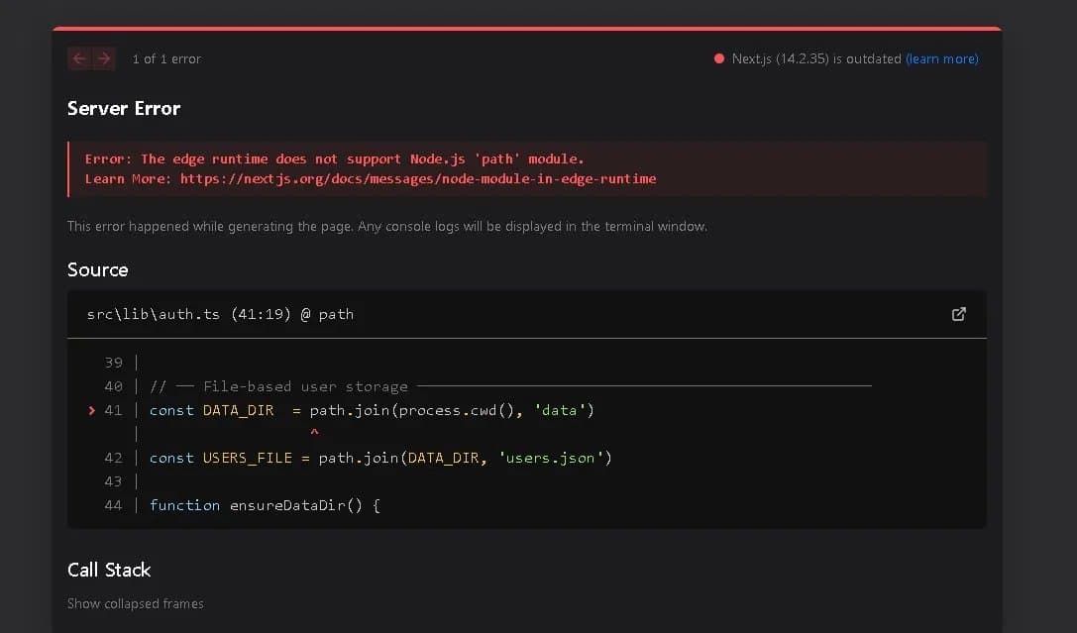Click the Call Stack heading

click(x=109, y=570)
